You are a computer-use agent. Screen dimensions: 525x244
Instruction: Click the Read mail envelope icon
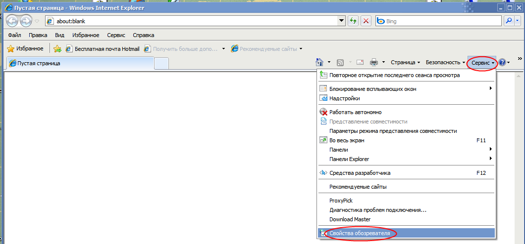tap(360, 62)
